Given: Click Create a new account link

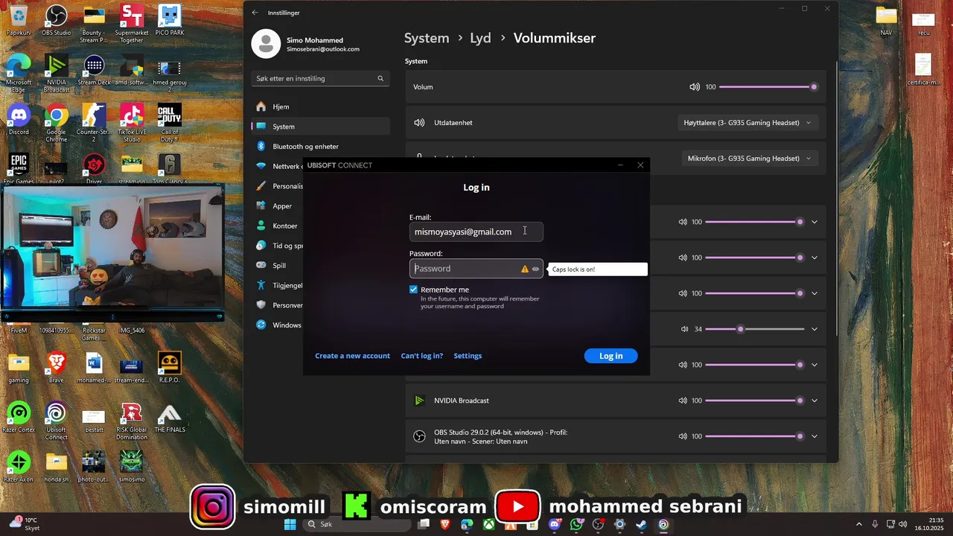Looking at the screenshot, I should [352, 356].
